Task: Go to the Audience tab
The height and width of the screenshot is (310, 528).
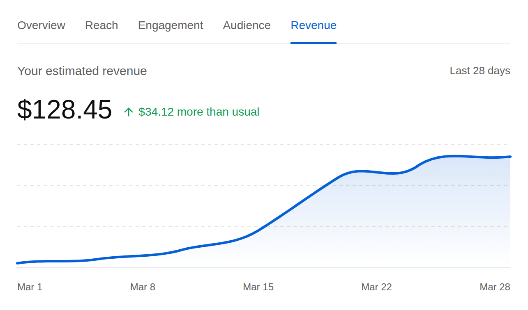Action: click(247, 25)
